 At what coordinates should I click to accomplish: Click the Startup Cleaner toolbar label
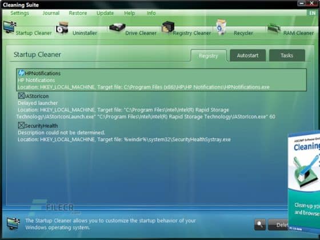pyautogui.click(x=34, y=33)
